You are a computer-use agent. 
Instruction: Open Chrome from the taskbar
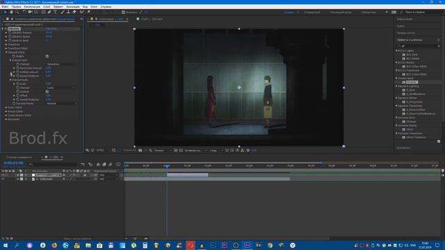[270, 245]
